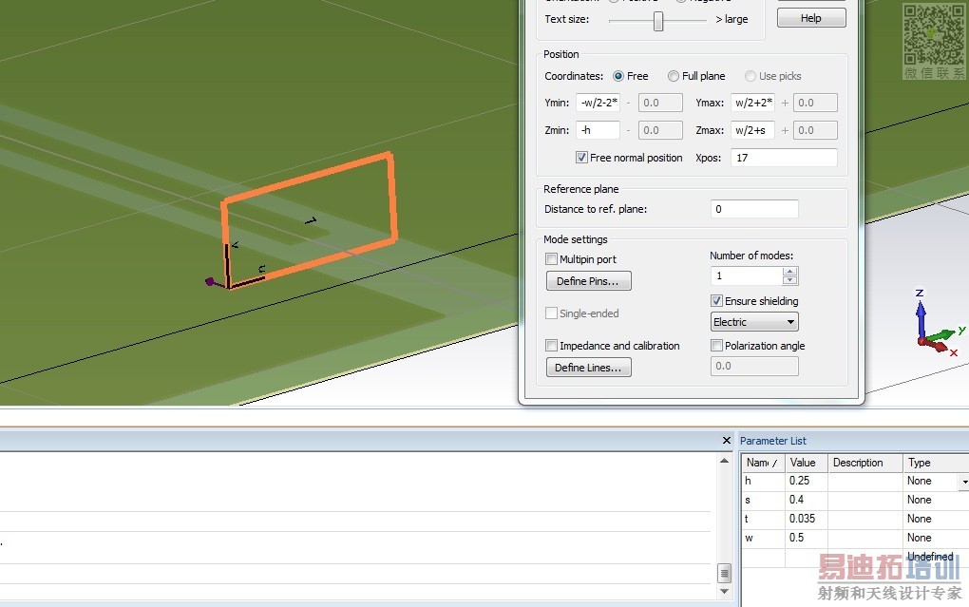Select parameter t name cell
The height and width of the screenshot is (607, 969).
[x=763, y=520]
